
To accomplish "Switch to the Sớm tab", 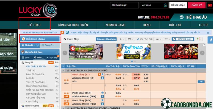I will click(26, 58).
